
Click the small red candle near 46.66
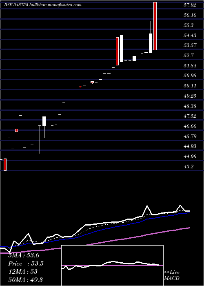point(17,130)
